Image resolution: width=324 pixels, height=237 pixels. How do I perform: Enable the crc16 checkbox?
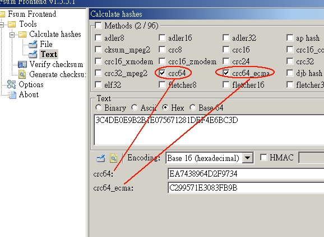226,49
